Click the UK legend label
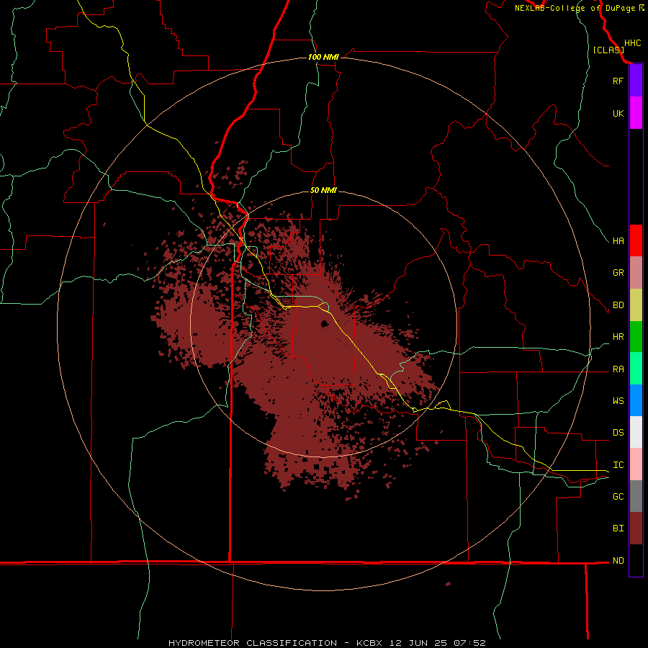This screenshot has height=648, width=648. point(618,113)
